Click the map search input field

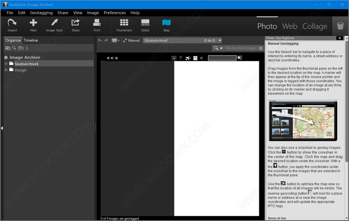(222, 58)
